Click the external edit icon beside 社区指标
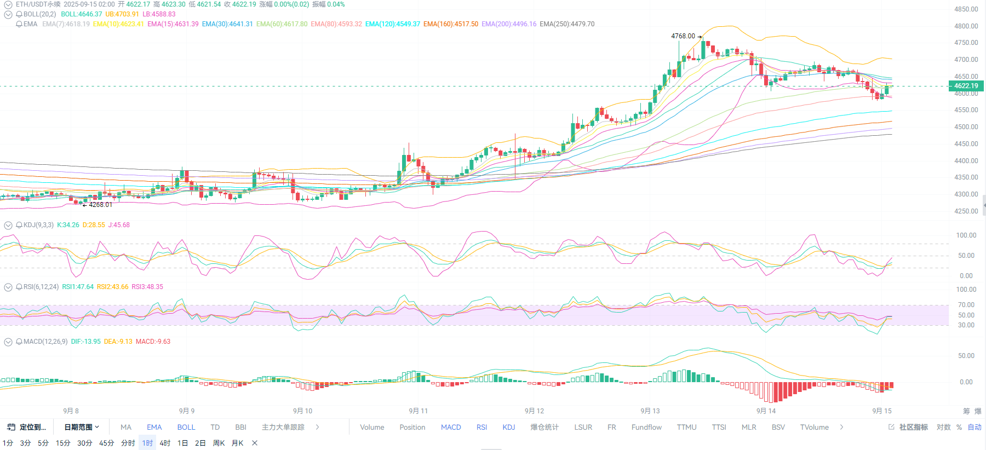This screenshot has width=986, height=450. 891,427
